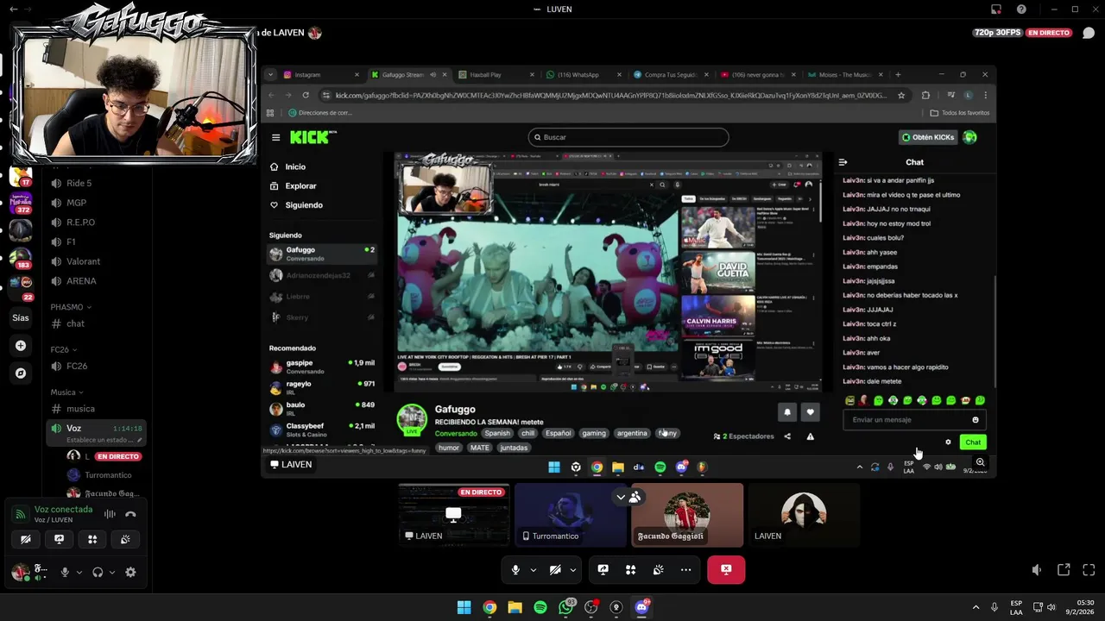Collapse the participants list chevron
This screenshot has height=621, width=1105.
[620, 497]
